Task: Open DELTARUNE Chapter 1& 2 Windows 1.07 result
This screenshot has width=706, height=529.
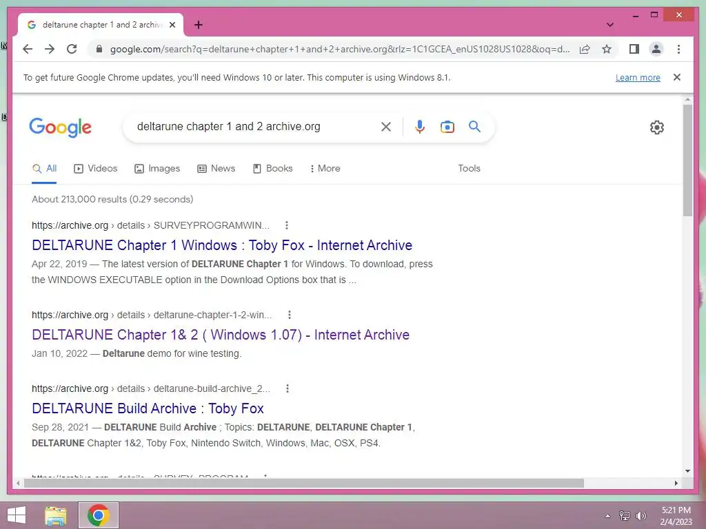Action: [x=221, y=335]
